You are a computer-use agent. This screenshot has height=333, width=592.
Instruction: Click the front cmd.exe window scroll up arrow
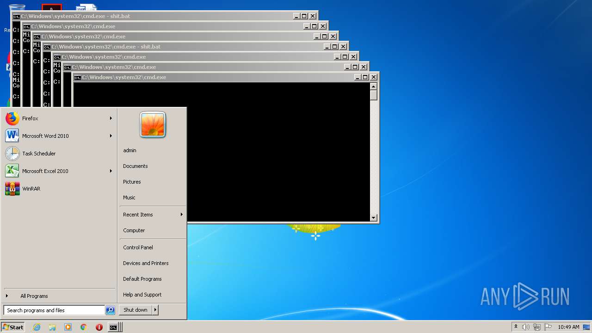pyautogui.click(x=374, y=86)
